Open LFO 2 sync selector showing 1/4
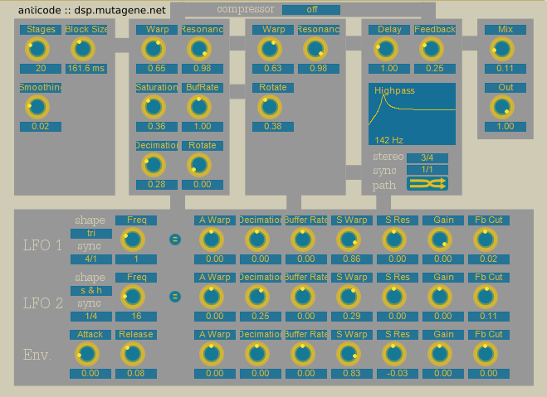 point(91,317)
